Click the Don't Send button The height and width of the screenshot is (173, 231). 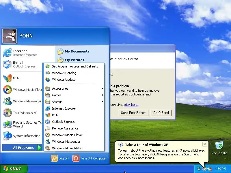click(x=161, y=113)
